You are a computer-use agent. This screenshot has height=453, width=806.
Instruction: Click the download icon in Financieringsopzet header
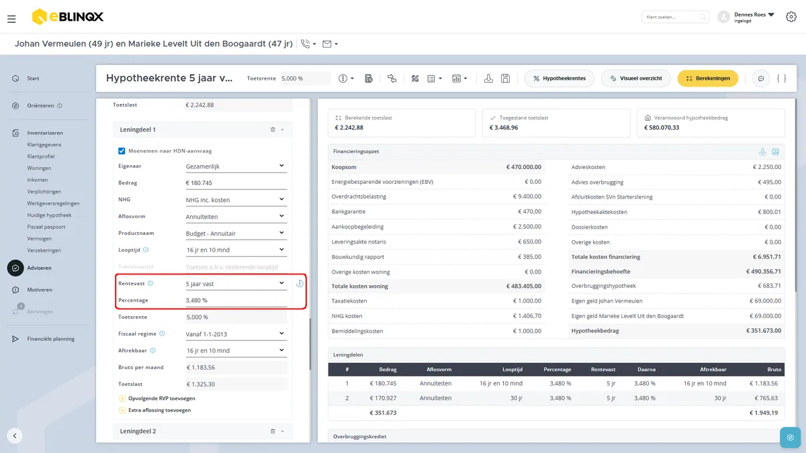tap(762, 152)
